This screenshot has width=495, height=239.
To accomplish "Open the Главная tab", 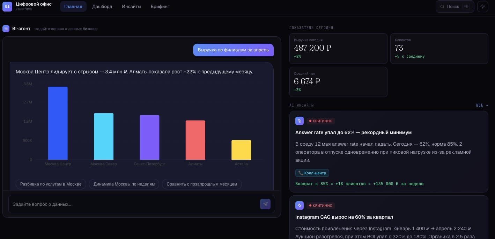I will pyautogui.click(x=73, y=7).
